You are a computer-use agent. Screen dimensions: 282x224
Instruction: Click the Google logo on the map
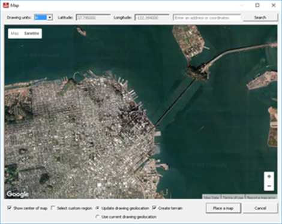point(17,194)
